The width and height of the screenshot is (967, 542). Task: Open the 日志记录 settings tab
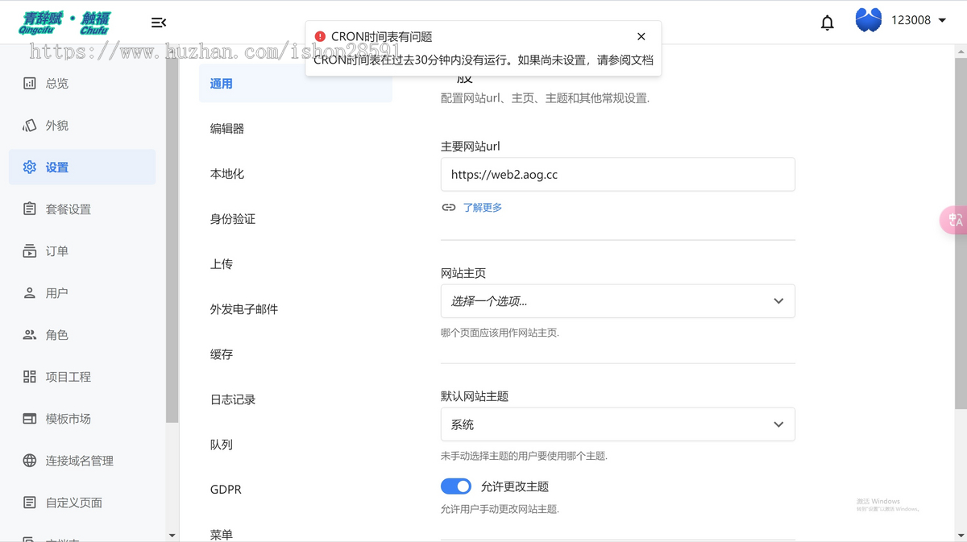295,399
